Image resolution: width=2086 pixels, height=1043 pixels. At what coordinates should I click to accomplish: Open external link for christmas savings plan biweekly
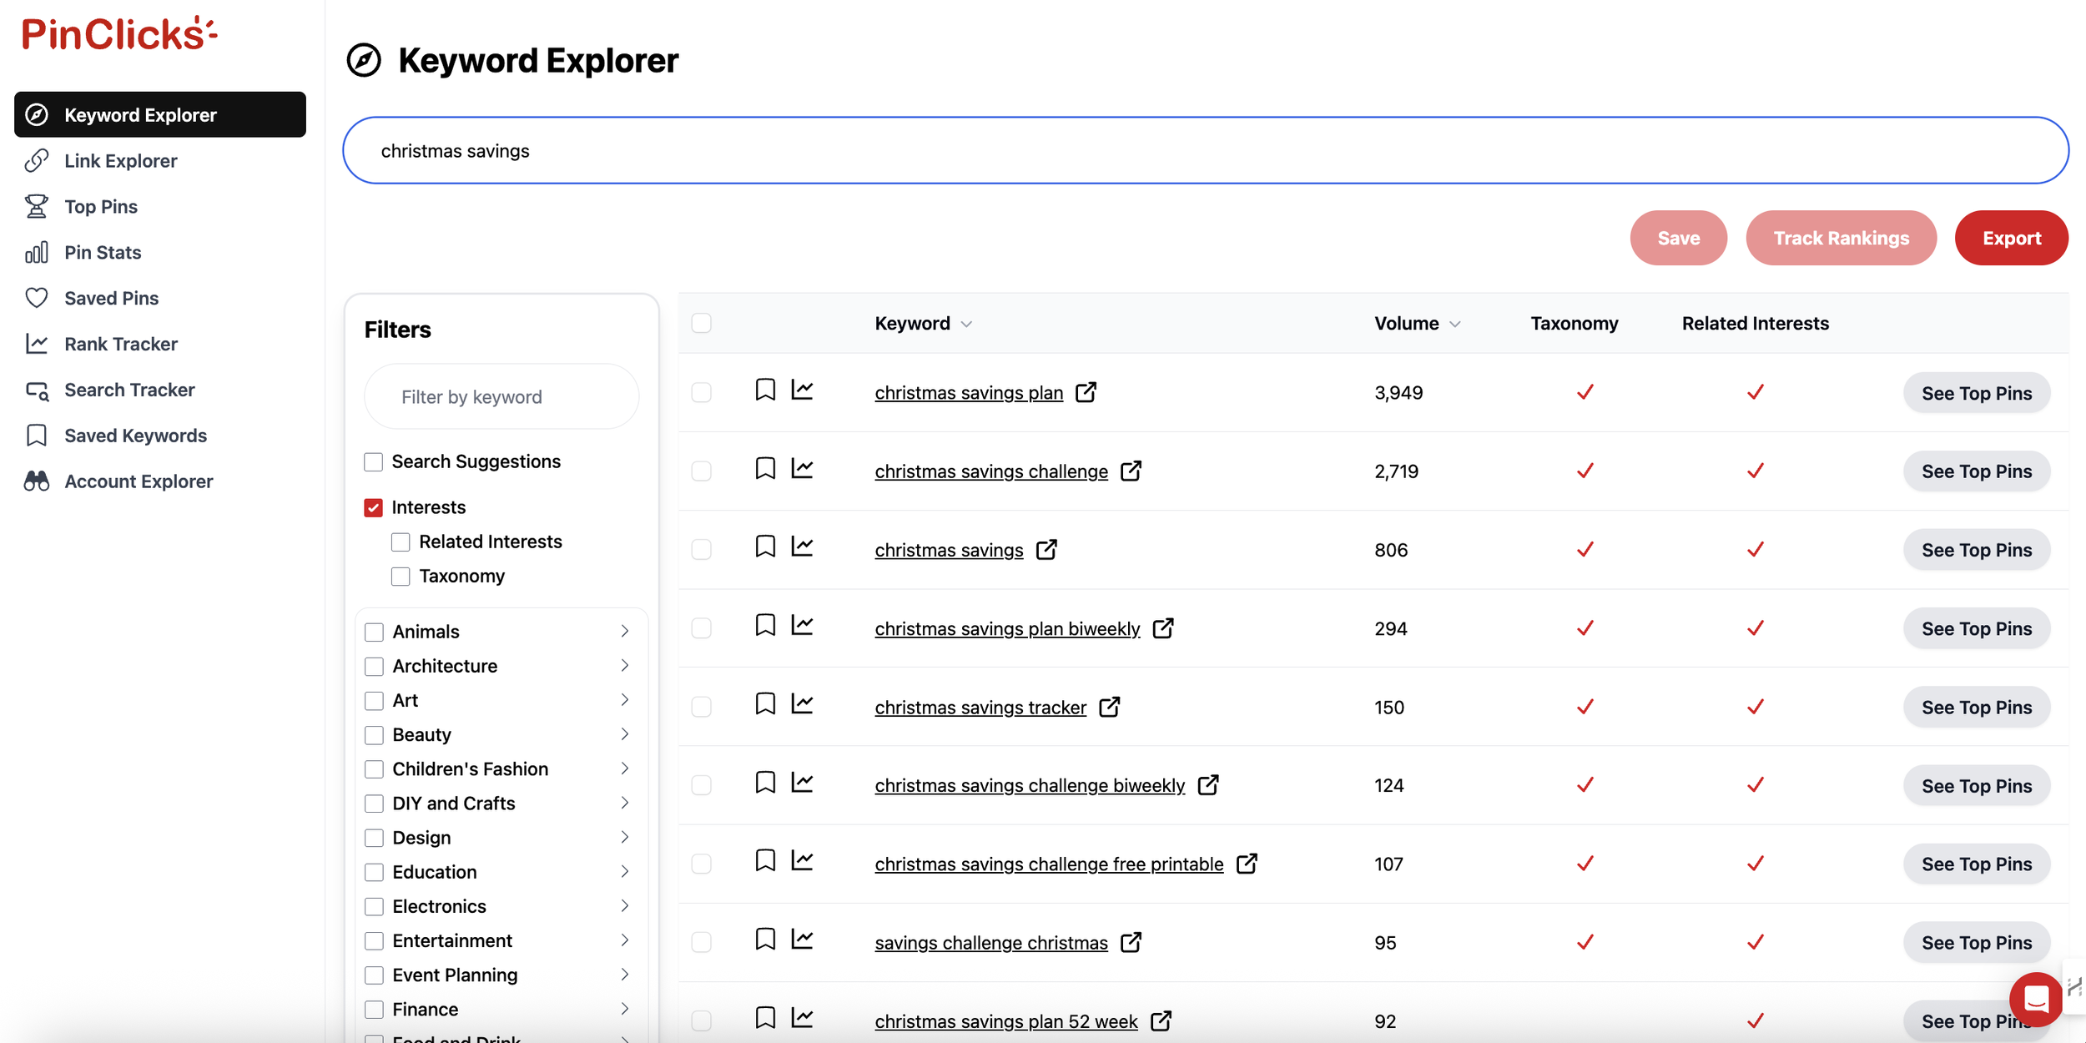pyautogui.click(x=1162, y=628)
